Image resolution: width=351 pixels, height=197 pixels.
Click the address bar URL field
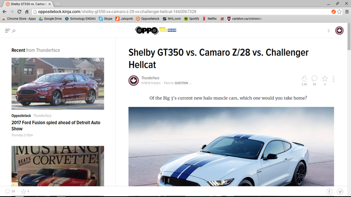(181, 12)
